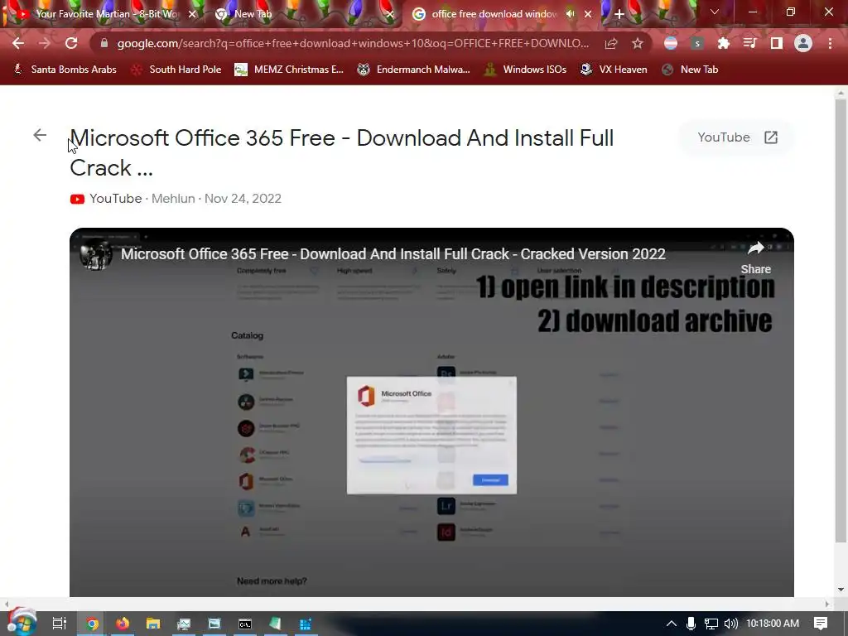
Task: Open the Chrome three-dot menu
Action: (x=830, y=43)
